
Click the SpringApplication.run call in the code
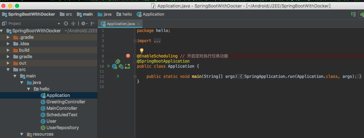300,76
